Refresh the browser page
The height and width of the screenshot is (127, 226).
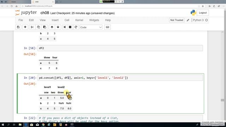pos(12,6)
